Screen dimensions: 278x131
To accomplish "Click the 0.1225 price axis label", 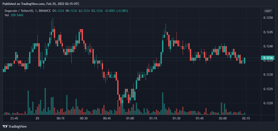I will click(268, 89).
